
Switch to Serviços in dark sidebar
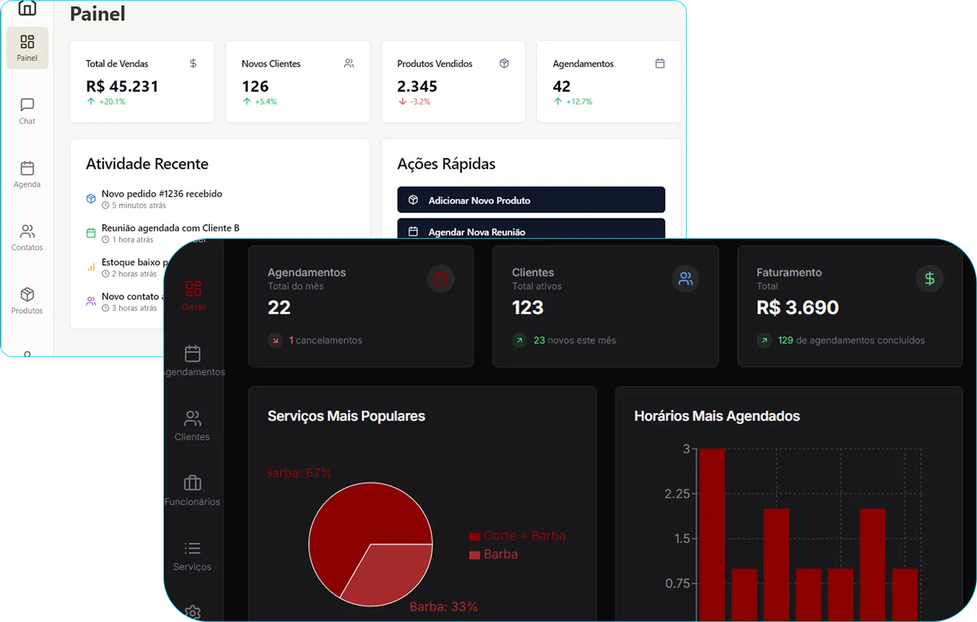193,555
